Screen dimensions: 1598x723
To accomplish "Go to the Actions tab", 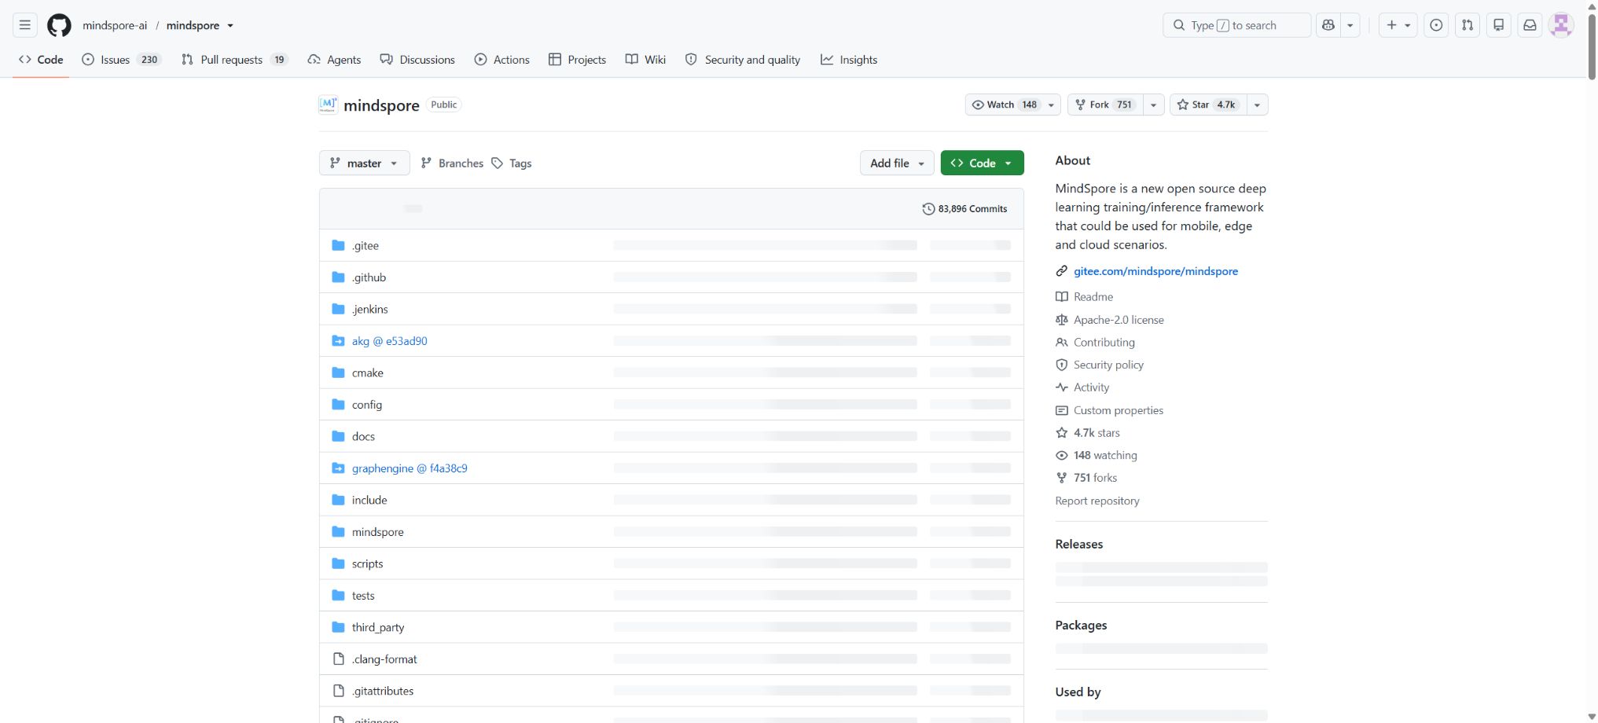I will tap(502, 60).
